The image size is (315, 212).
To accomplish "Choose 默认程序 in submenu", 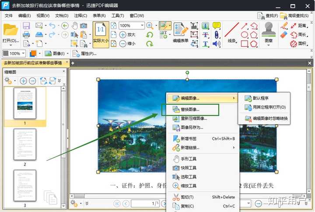I will [264, 98].
